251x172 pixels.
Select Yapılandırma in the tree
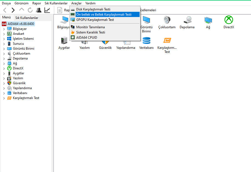point(22,88)
